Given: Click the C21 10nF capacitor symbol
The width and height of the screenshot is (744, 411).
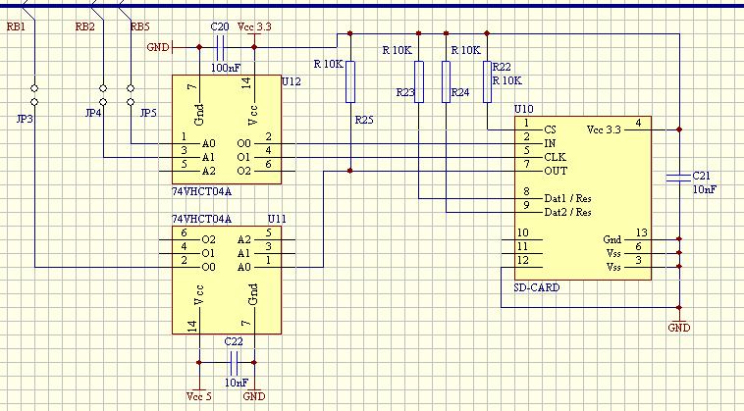Looking at the screenshot, I should [678, 178].
